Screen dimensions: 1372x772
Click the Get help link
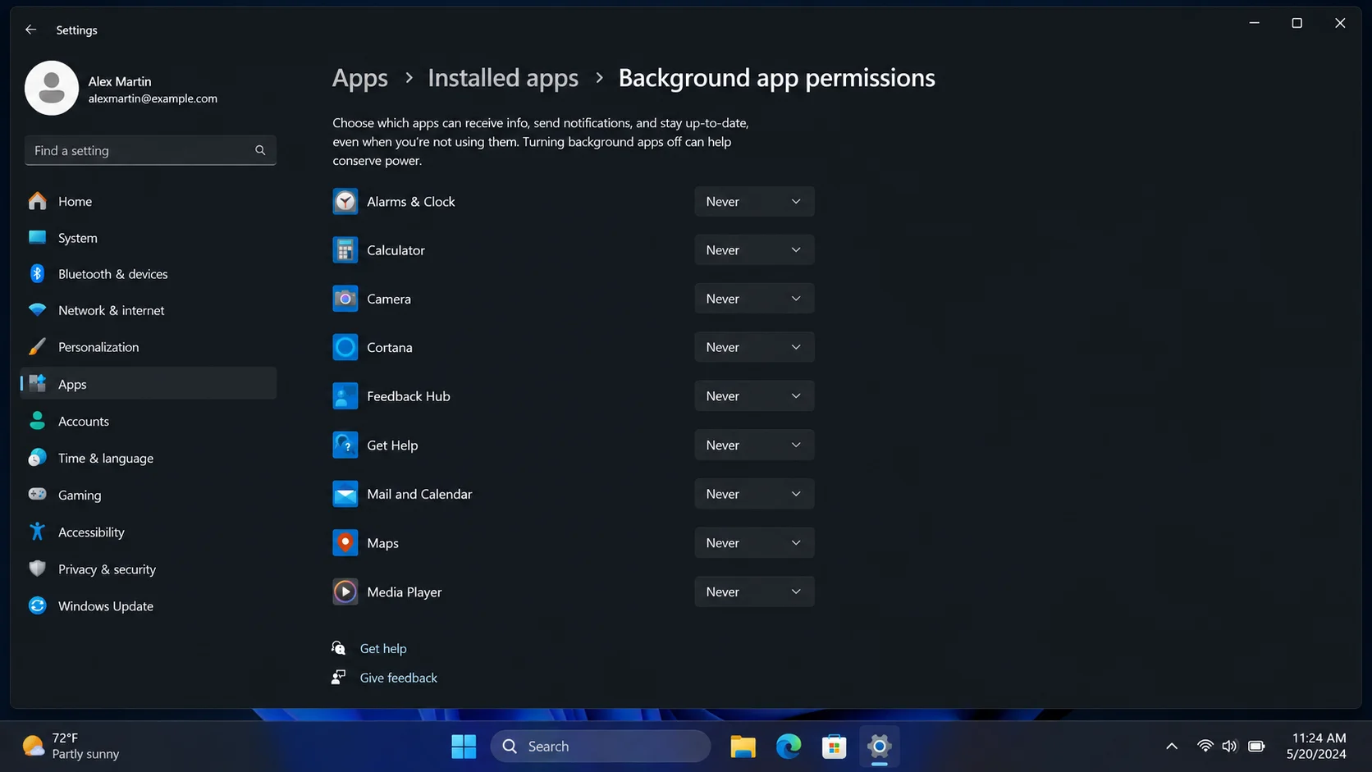[383, 648]
